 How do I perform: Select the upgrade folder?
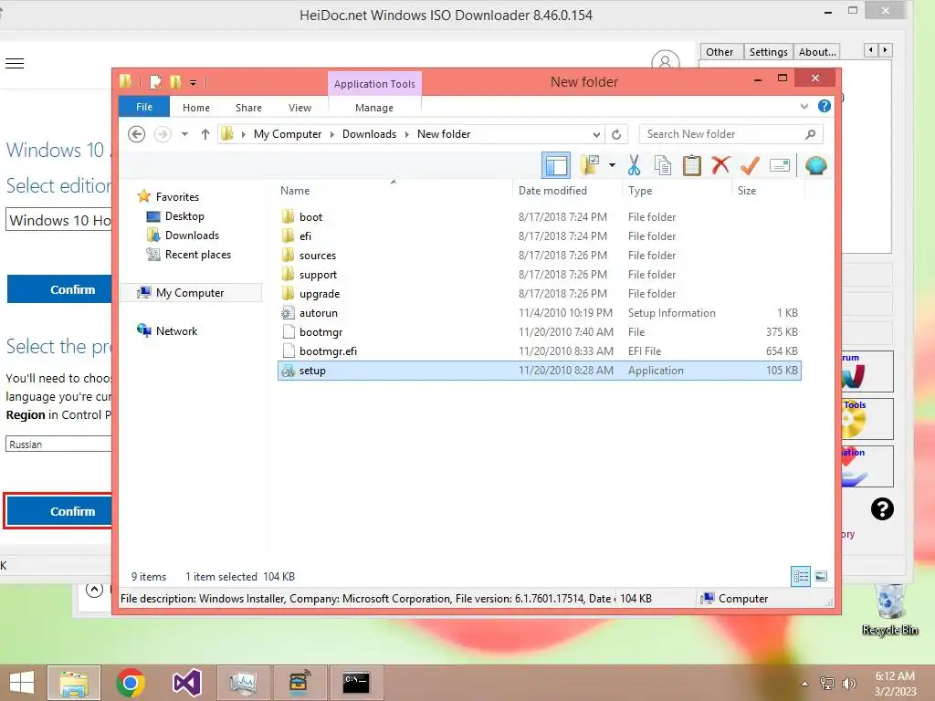coord(539,293)
